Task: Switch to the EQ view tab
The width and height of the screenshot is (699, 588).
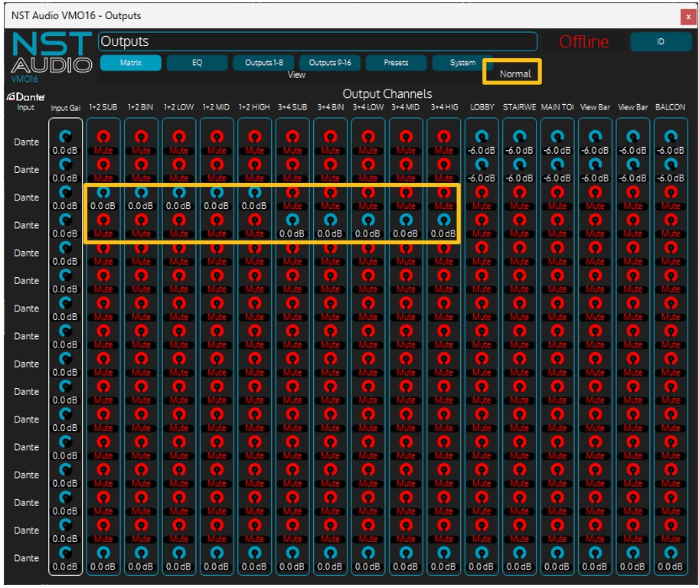Action: pos(198,63)
